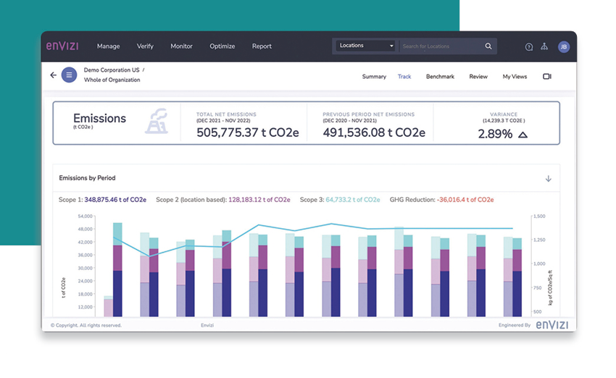Switch to the Track tab

coord(404,77)
